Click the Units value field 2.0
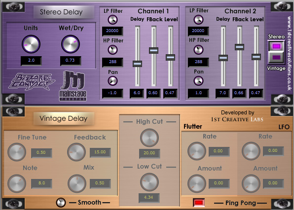 coord(31,61)
